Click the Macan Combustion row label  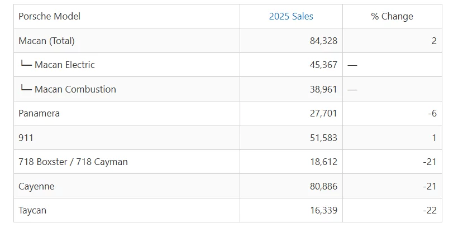point(75,89)
